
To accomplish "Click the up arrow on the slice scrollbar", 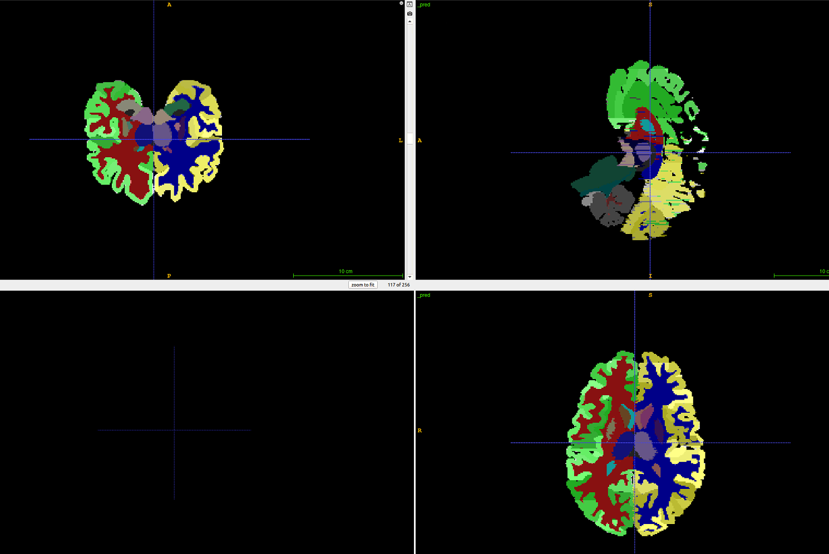I will coord(410,20).
